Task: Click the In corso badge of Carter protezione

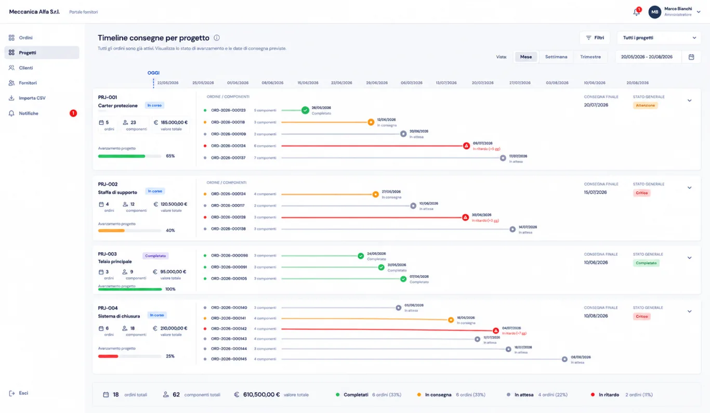Action: (x=154, y=105)
